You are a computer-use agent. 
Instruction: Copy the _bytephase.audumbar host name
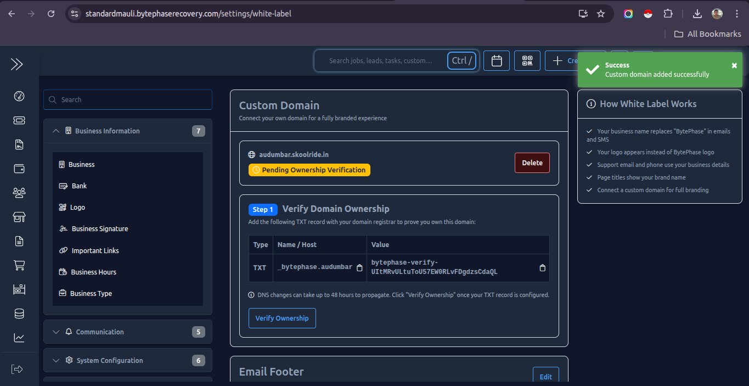tap(359, 267)
